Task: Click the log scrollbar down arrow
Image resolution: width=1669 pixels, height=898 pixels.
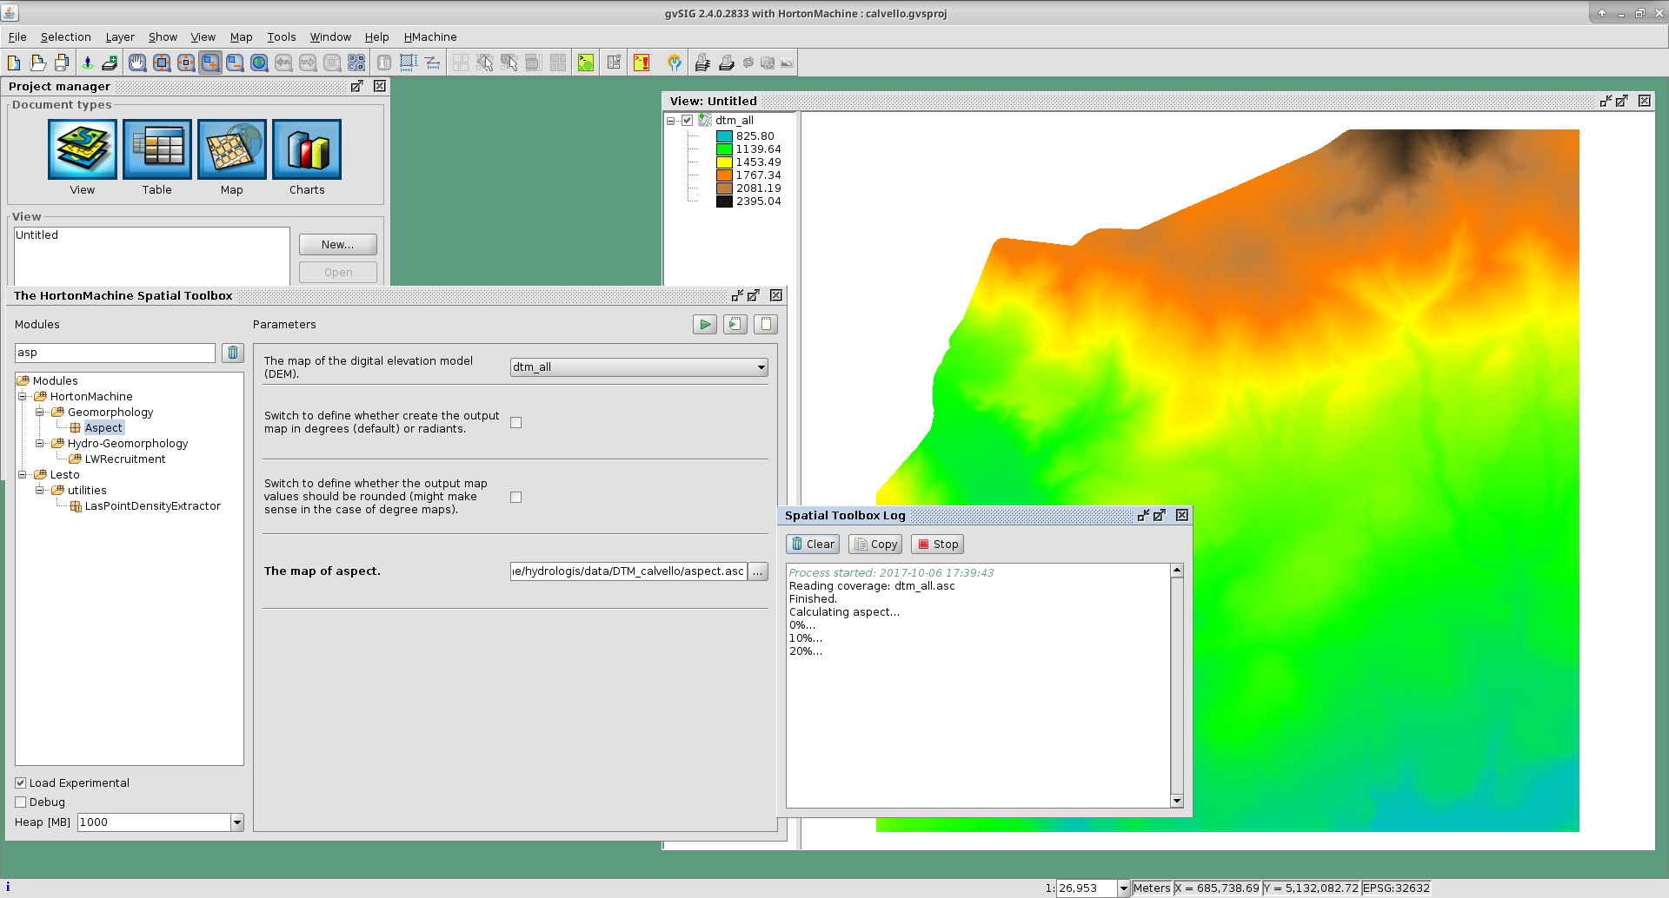Action: (1177, 801)
